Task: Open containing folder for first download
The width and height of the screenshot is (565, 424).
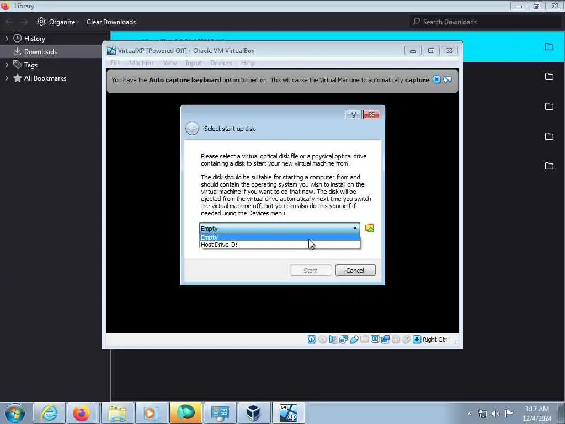Action: pos(549,46)
